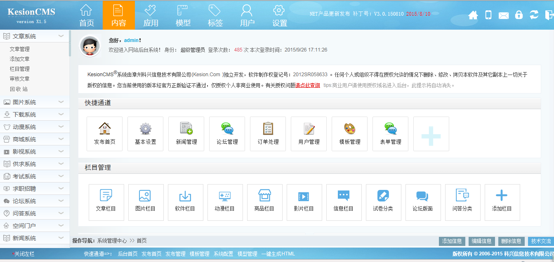Select the 论坛管理 icon in 快捷通道
The width and height of the screenshot is (554, 262).
[227, 133]
